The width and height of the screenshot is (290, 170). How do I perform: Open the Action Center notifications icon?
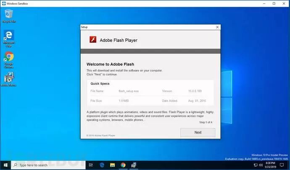coord(282,165)
